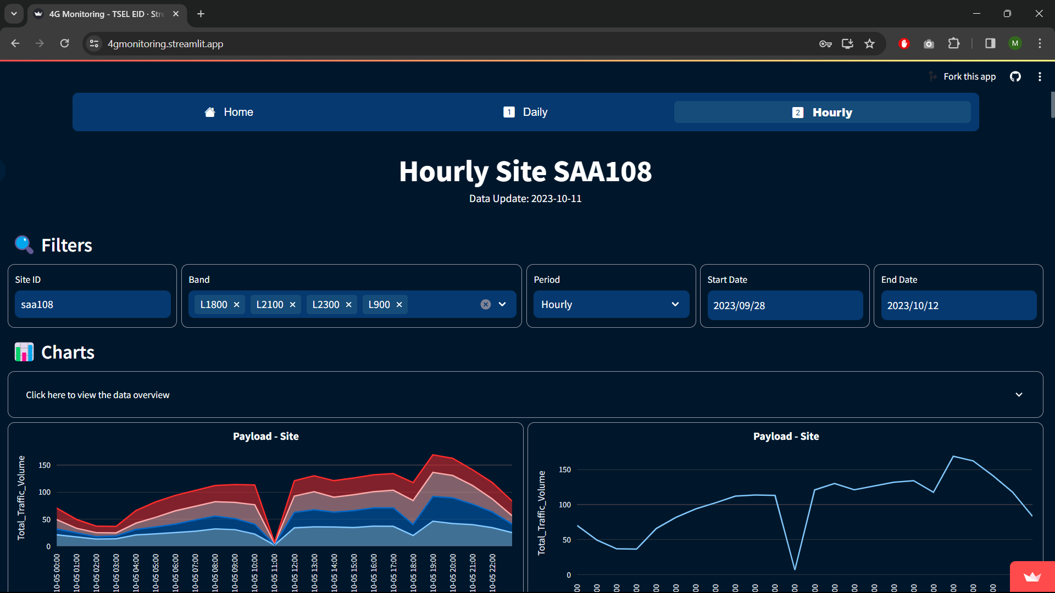
Task: Click the password key icon in the address bar
Action: [825, 44]
